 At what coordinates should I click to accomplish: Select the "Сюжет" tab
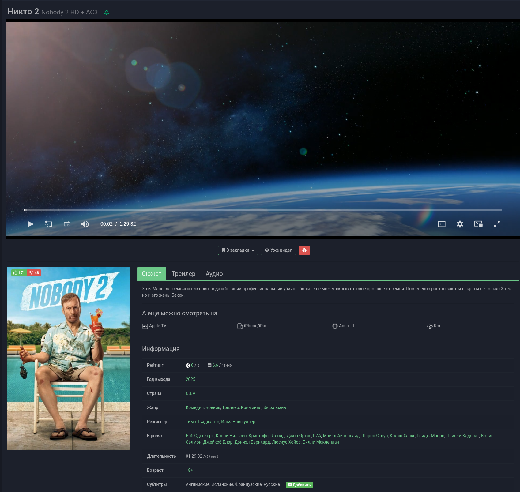click(x=152, y=274)
